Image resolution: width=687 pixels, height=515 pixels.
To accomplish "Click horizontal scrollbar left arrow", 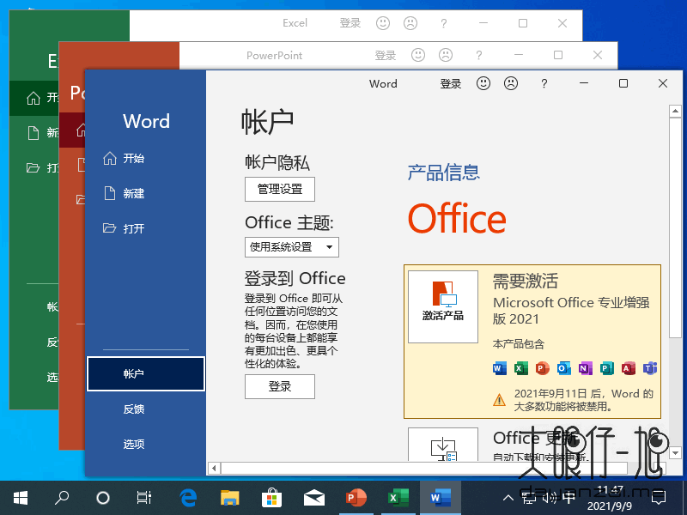I will 214,468.
